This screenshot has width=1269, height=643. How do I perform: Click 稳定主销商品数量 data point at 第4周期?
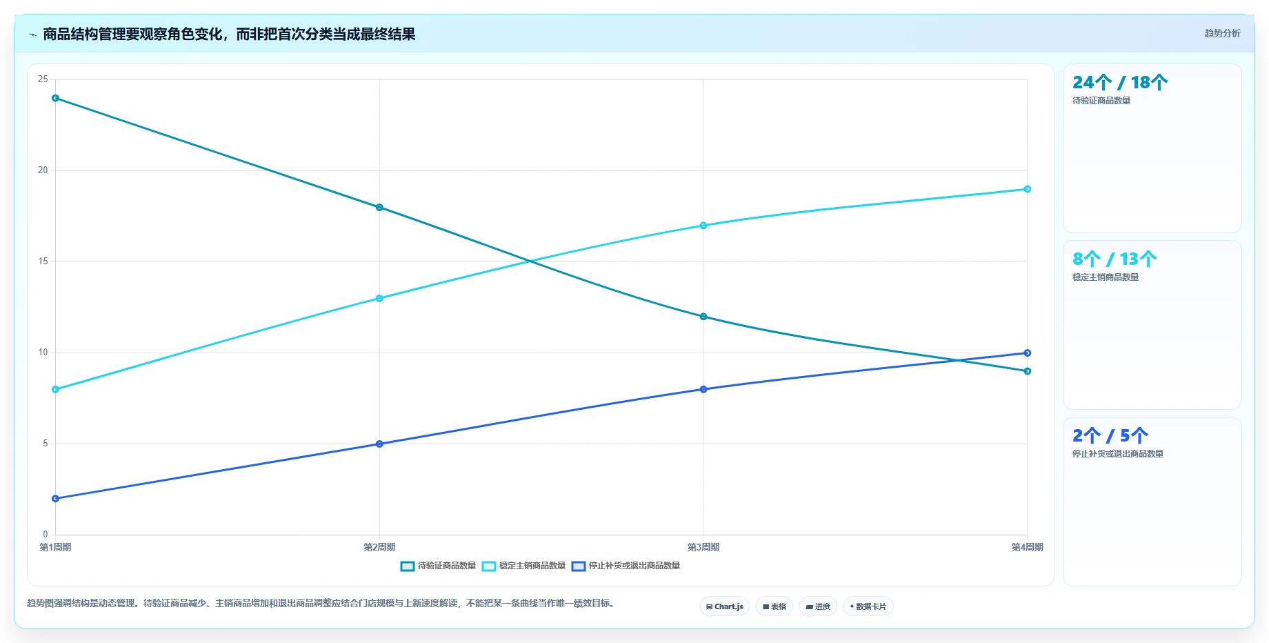(1028, 189)
